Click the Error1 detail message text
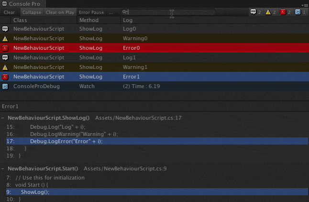 (10, 106)
